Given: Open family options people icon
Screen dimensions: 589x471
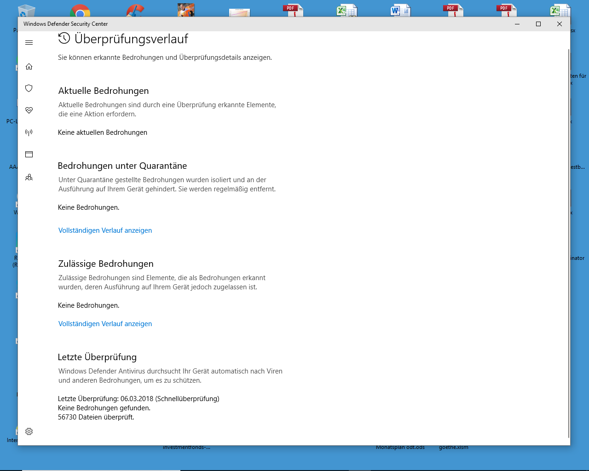Looking at the screenshot, I should (29, 177).
